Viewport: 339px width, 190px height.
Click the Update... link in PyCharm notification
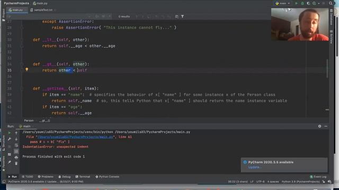(255, 167)
